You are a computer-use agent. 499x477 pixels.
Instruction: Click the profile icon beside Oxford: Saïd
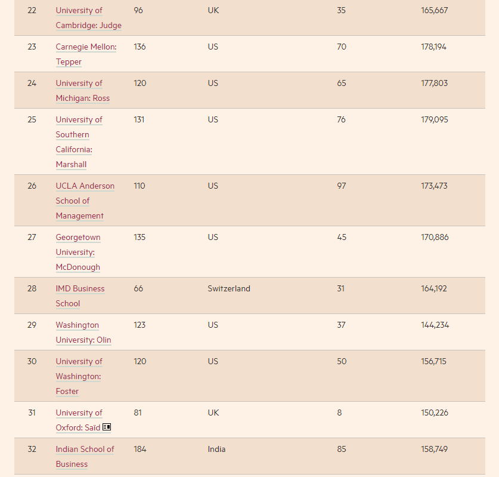[x=107, y=427]
